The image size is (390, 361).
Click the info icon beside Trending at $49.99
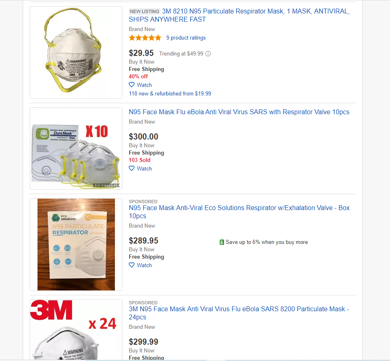(208, 53)
